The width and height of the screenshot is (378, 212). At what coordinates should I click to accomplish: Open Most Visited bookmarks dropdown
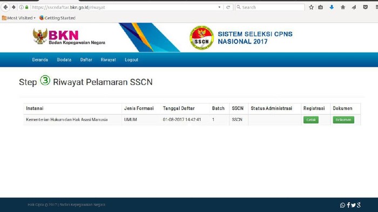click(18, 18)
